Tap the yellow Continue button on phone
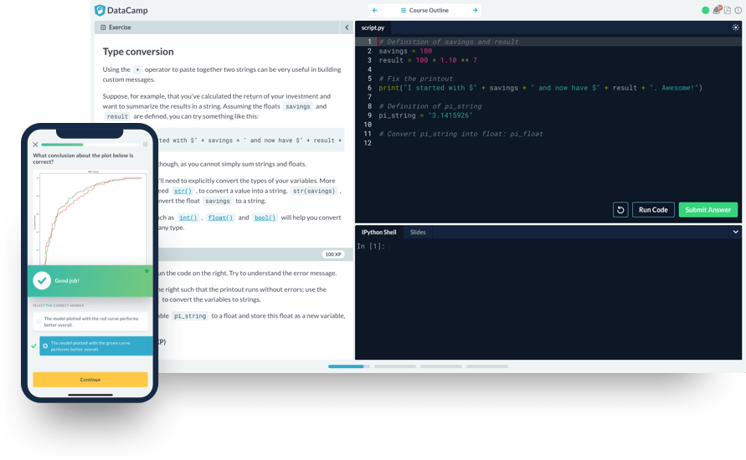 click(90, 380)
